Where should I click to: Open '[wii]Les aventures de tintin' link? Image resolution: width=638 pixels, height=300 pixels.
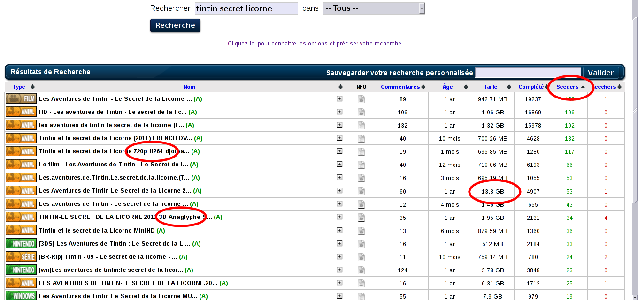pos(111,270)
